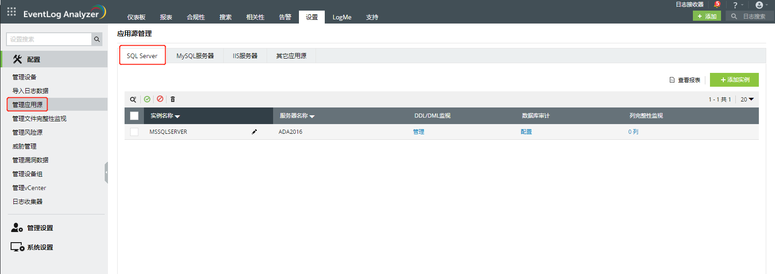The height and width of the screenshot is (274, 775).
Task: Click the 管理设置 user gear icon
Action: (x=17, y=227)
